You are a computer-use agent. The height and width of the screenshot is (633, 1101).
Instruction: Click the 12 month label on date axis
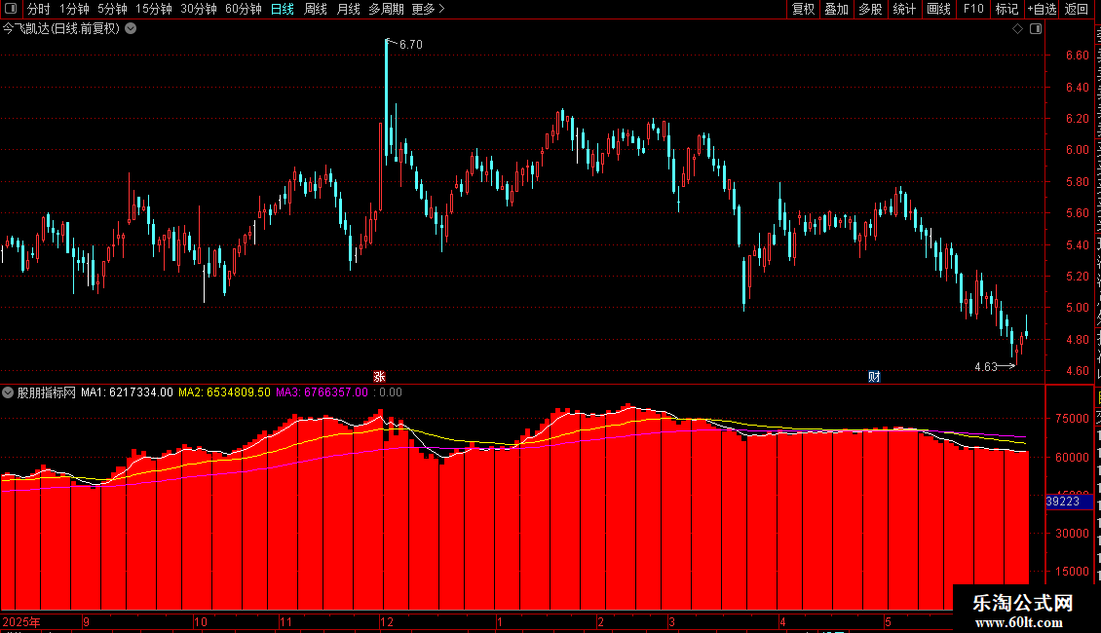coord(387,621)
